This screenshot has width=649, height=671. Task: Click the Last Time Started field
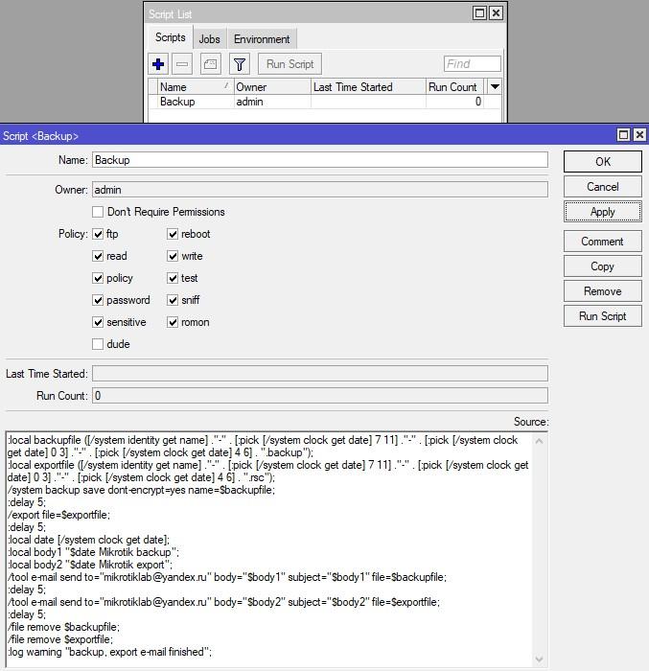320,374
